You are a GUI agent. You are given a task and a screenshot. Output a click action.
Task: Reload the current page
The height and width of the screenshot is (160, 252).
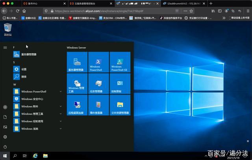(17, 11)
